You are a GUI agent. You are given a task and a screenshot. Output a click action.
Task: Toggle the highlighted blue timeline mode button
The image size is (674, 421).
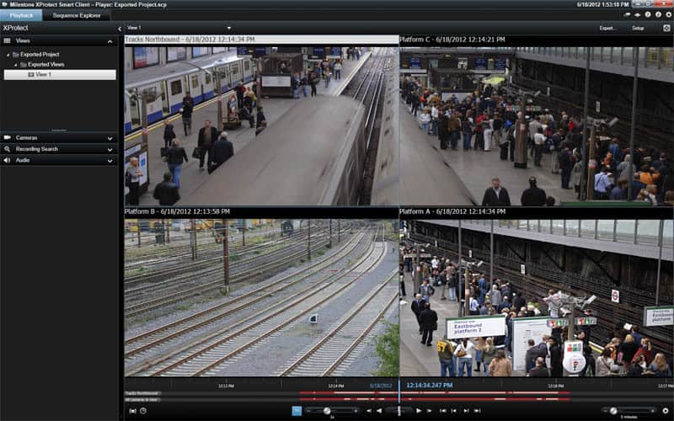[x=297, y=410]
